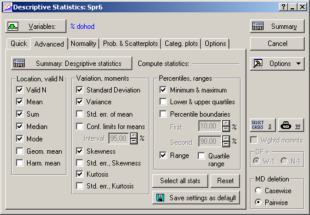
Task: Click the Interval spinner down arrow
Action: [134, 141]
